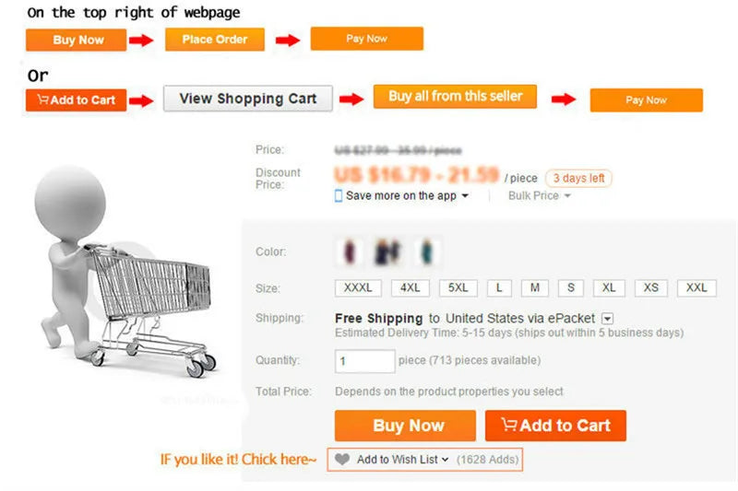Click the Place Order button

(214, 40)
